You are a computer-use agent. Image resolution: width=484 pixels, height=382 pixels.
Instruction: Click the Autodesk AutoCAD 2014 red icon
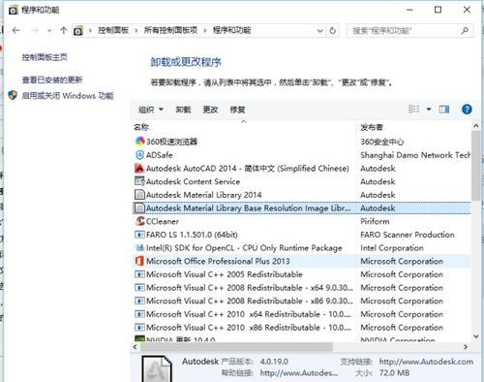(x=139, y=168)
